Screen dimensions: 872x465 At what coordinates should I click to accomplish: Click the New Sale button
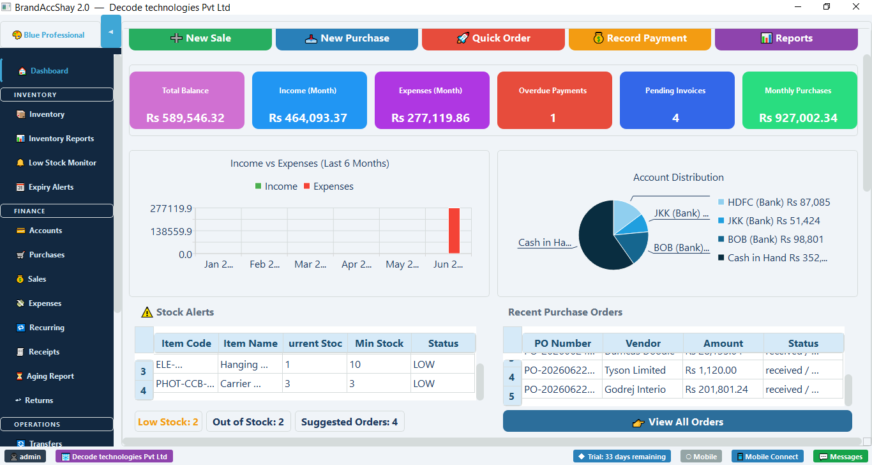point(200,38)
